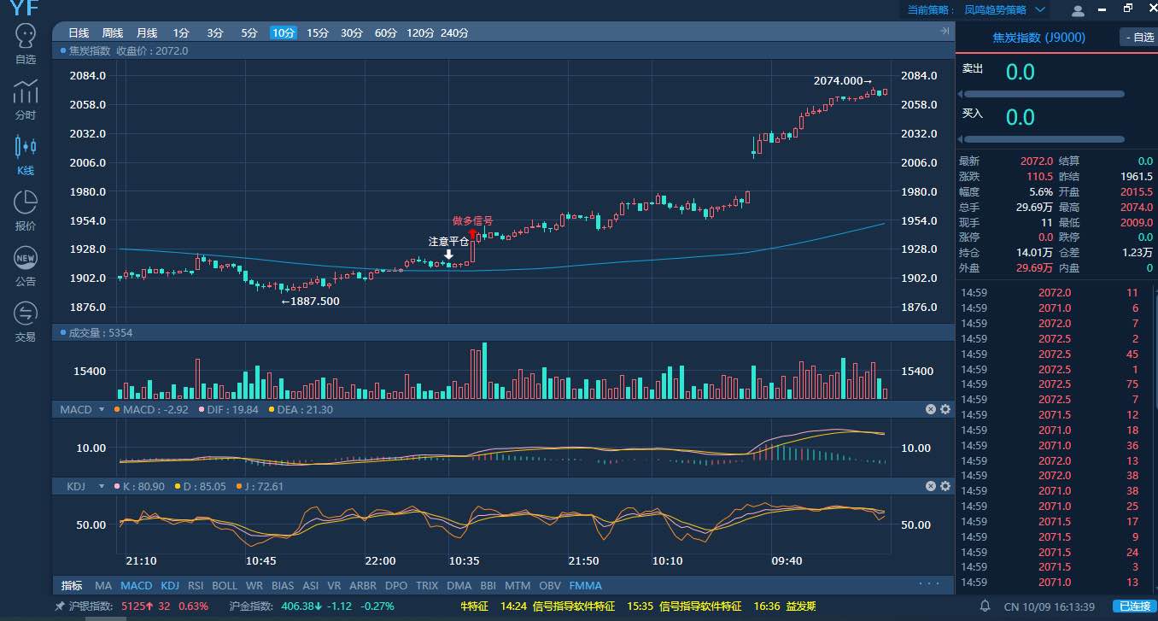The width and height of the screenshot is (1158, 621).
Task: Select the 10分 timeframe
Action: [284, 32]
